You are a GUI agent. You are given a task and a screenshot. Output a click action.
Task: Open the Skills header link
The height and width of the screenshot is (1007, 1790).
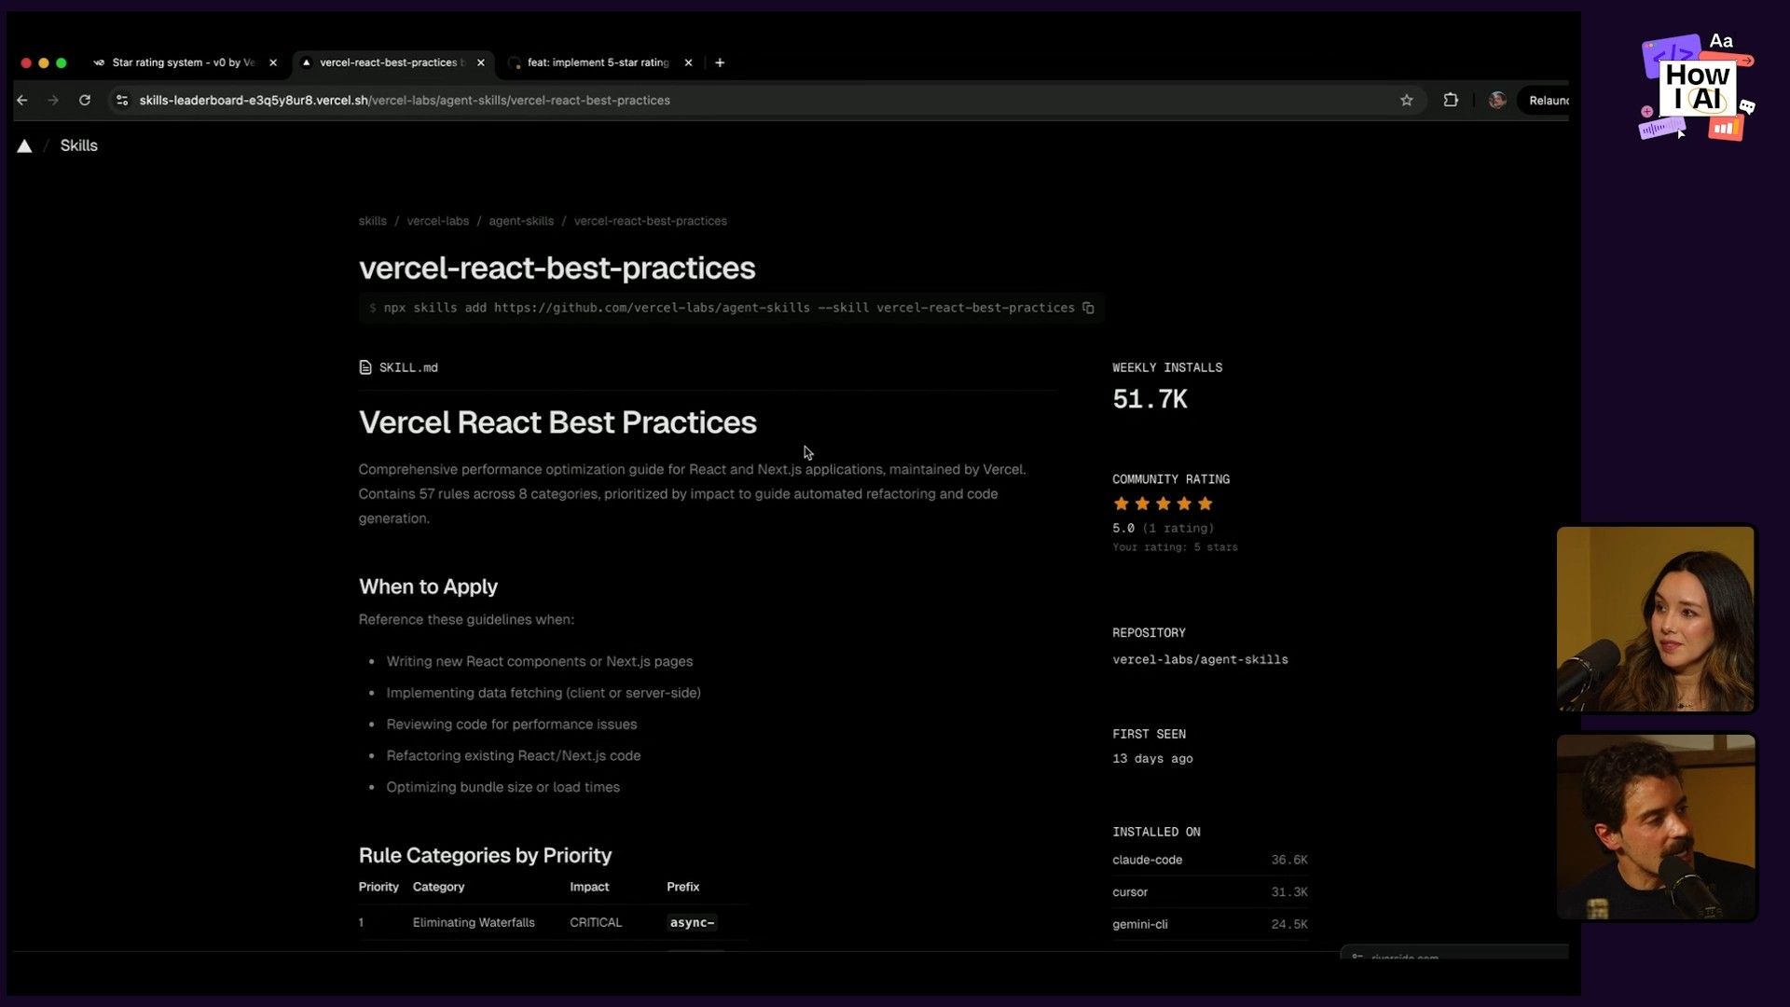78,145
